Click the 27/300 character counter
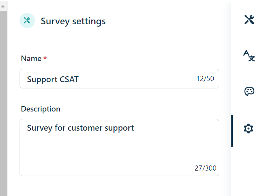The width and height of the screenshot is (261, 196). pos(205,169)
